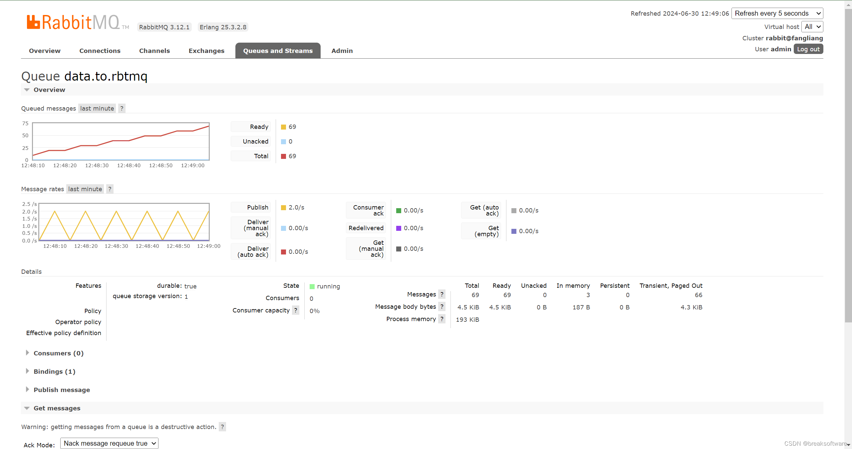
Task: Click the yellow Publish rate swatch
Action: [284, 208]
